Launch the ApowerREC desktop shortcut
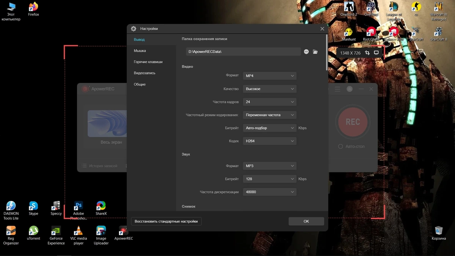The width and height of the screenshot is (455, 256). pos(124,233)
